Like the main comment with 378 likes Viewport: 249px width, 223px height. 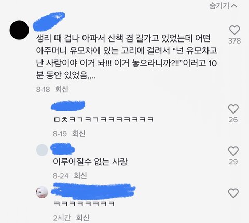pos(234,30)
